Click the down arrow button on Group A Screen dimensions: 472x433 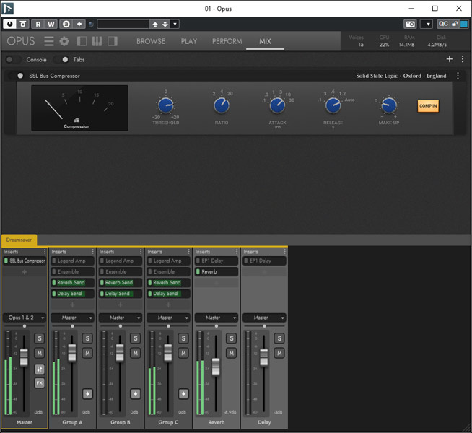[87, 393]
